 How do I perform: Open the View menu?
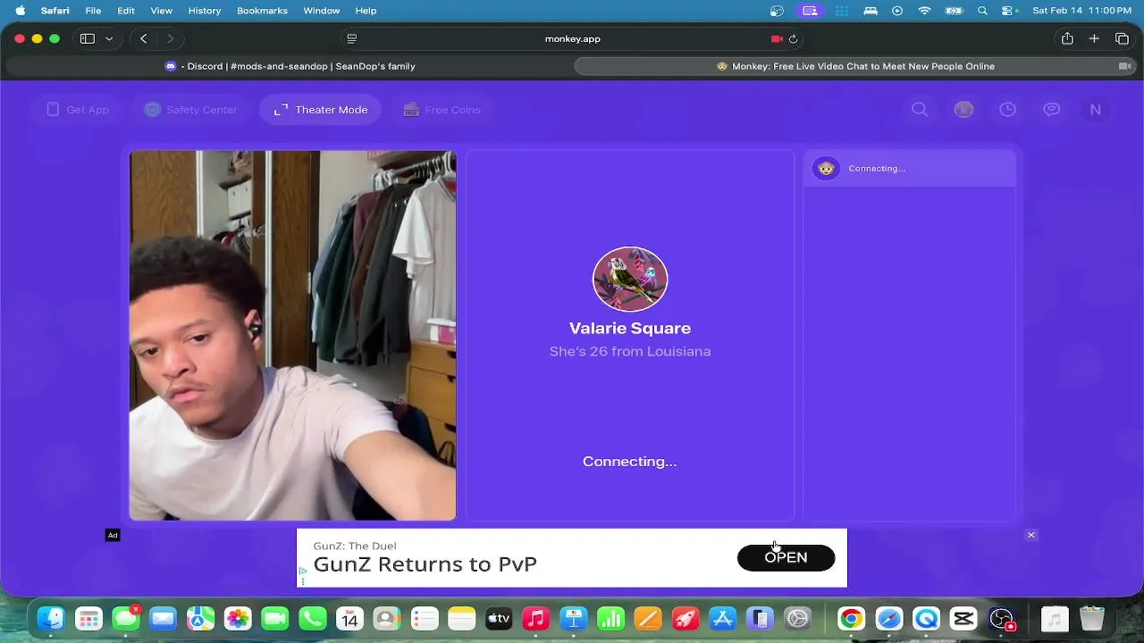point(161,11)
